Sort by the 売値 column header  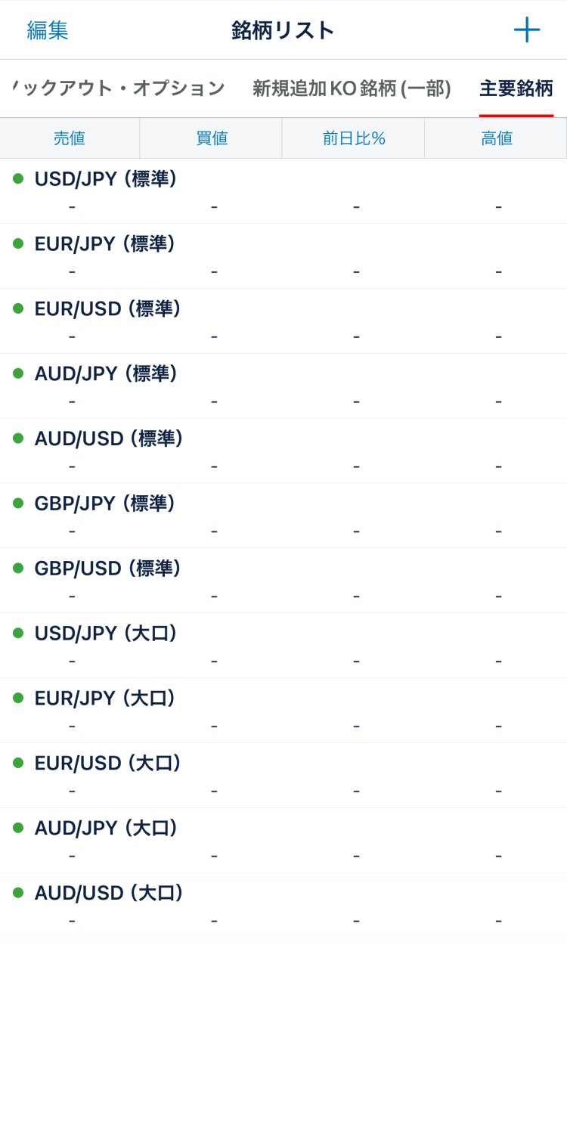click(70, 138)
